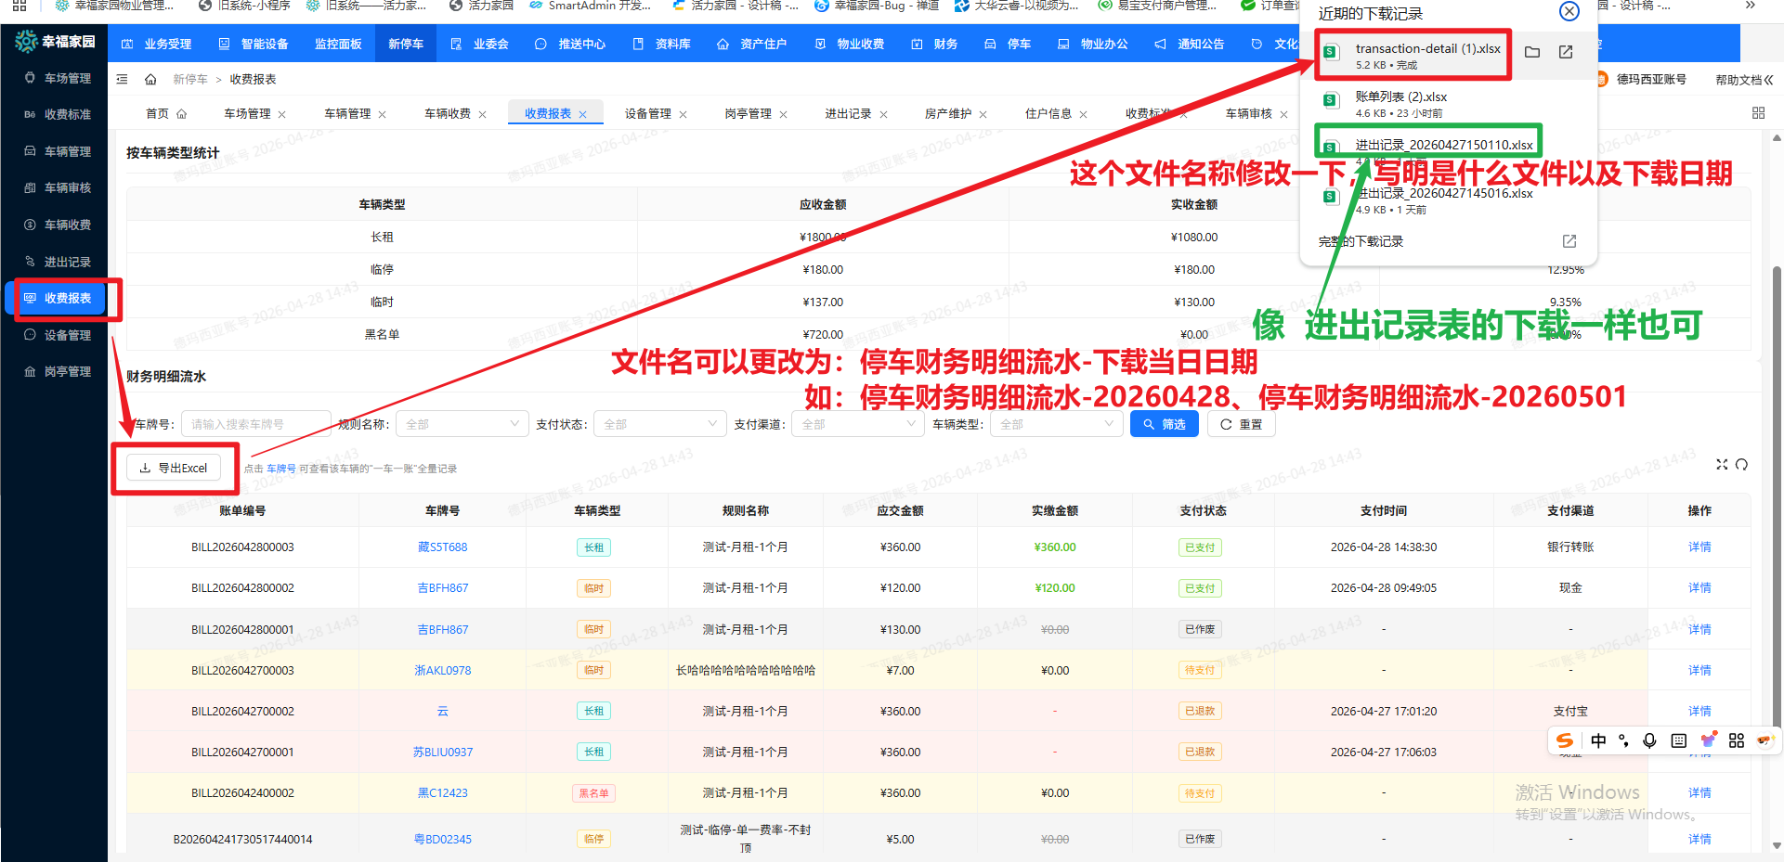Open 财务 top menu
The height and width of the screenshot is (862, 1784).
(934, 44)
